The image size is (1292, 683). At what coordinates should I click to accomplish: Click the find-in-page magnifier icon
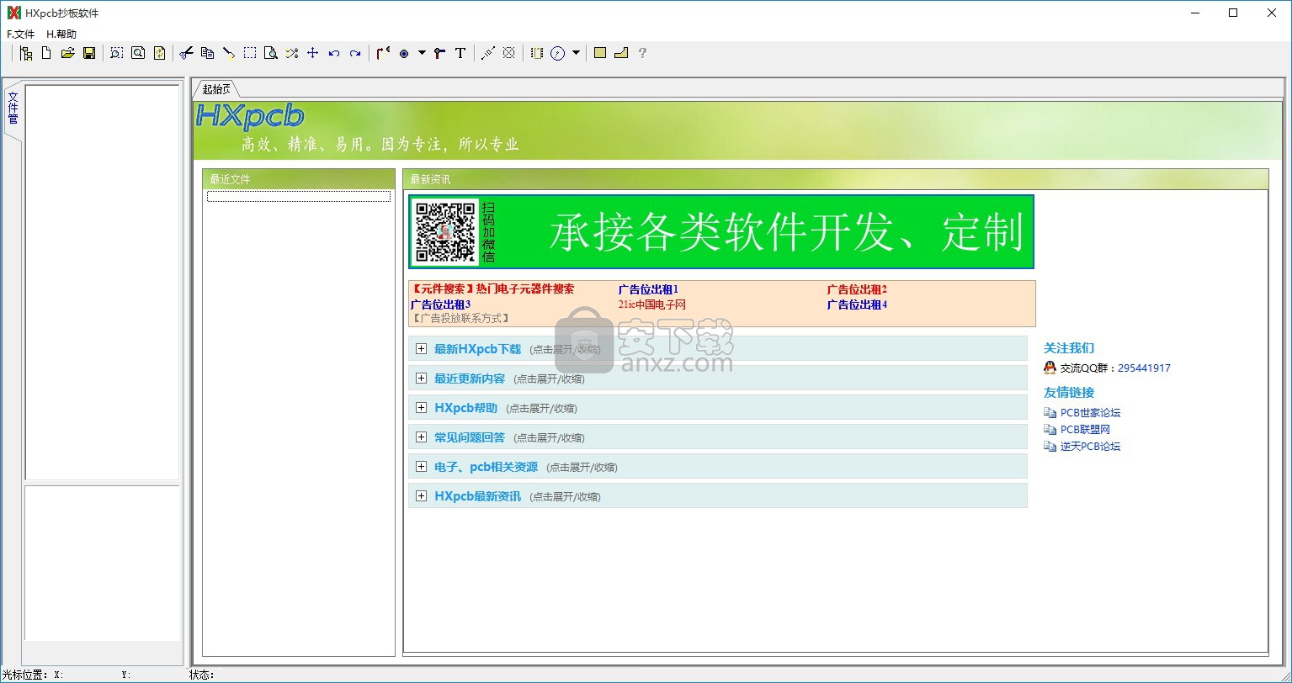[x=270, y=53]
